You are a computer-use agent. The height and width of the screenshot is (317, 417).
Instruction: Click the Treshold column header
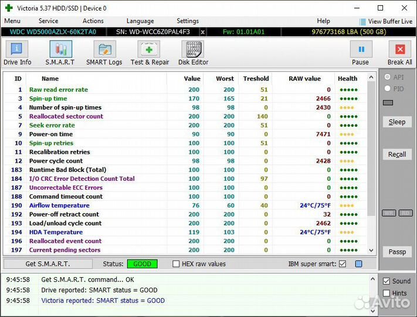(256, 79)
